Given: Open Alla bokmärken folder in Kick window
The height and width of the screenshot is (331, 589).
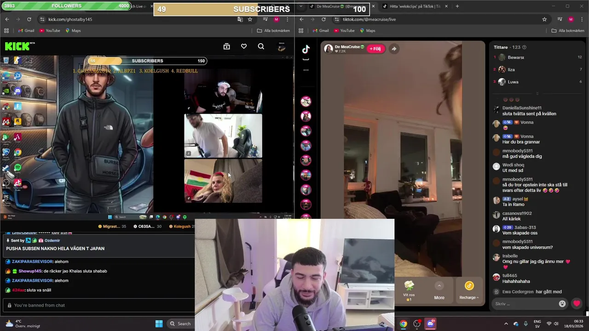Looking at the screenshot, I should [x=273, y=31].
